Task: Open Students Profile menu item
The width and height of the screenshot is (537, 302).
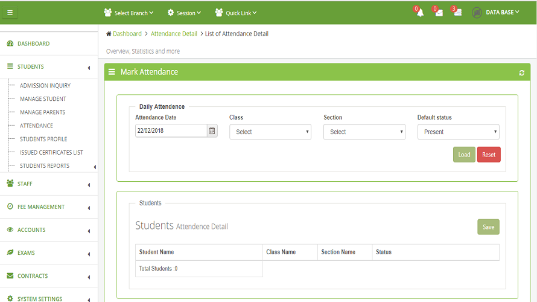Action: coord(43,139)
